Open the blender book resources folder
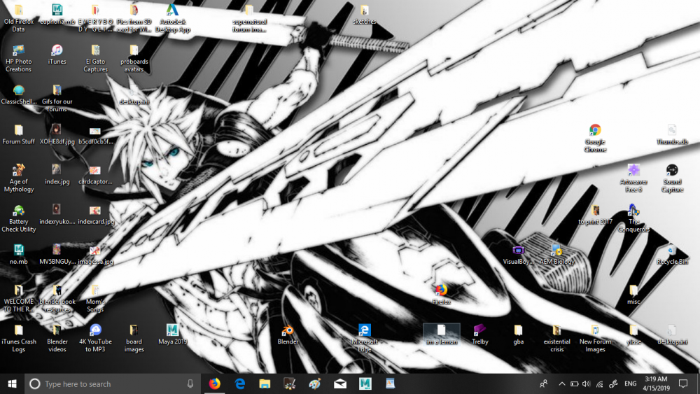700x394 pixels. (x=57, y=297)
